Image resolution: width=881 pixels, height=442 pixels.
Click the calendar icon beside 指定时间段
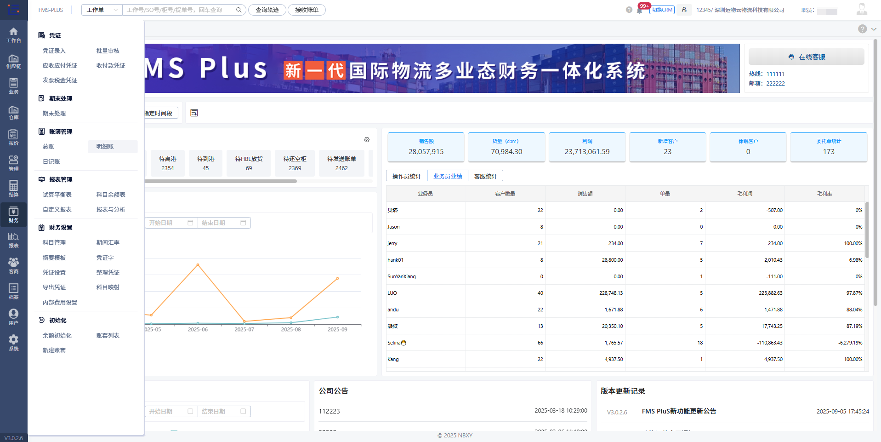[193, 112]
